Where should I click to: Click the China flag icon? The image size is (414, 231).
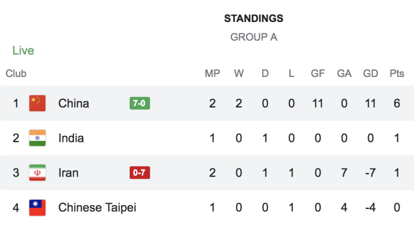point(37,103)
